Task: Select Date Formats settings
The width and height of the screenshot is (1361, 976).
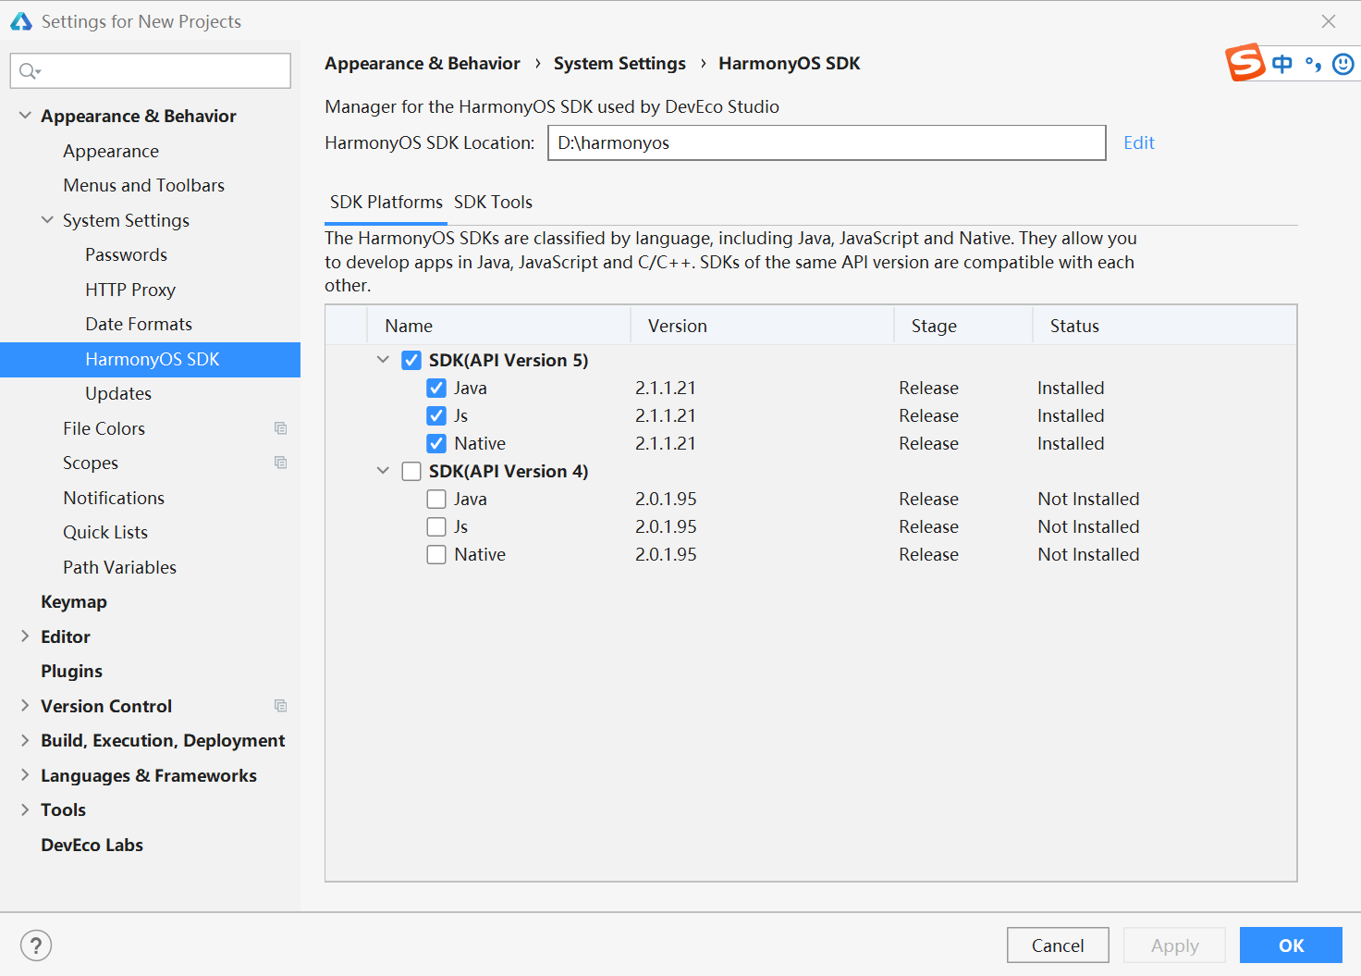Action: point(139,324)
